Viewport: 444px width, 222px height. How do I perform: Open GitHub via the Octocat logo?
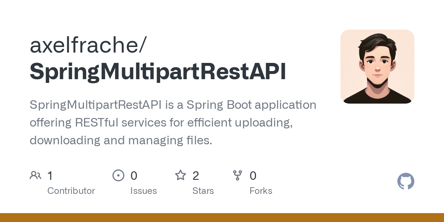[x=406, y=181]
